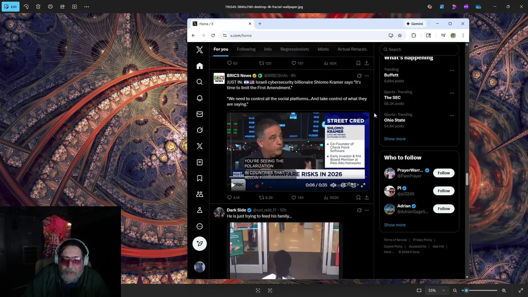528x297 pixels.
Task: Open the Home / X browser tab
Action: 222,24
